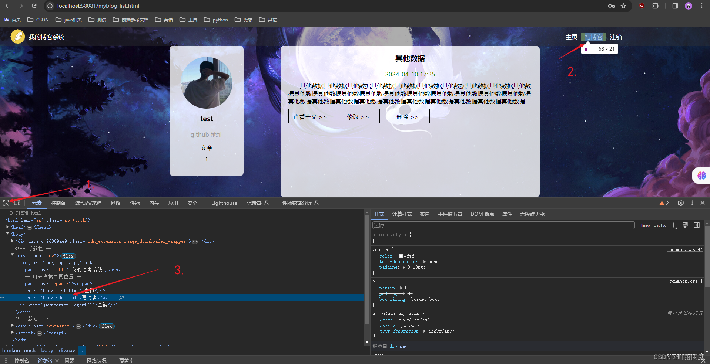The height and width of the screenshot is (364, 710).
Task: Toggle computed styles sidebar pane icon
Action: pos(697,225)
